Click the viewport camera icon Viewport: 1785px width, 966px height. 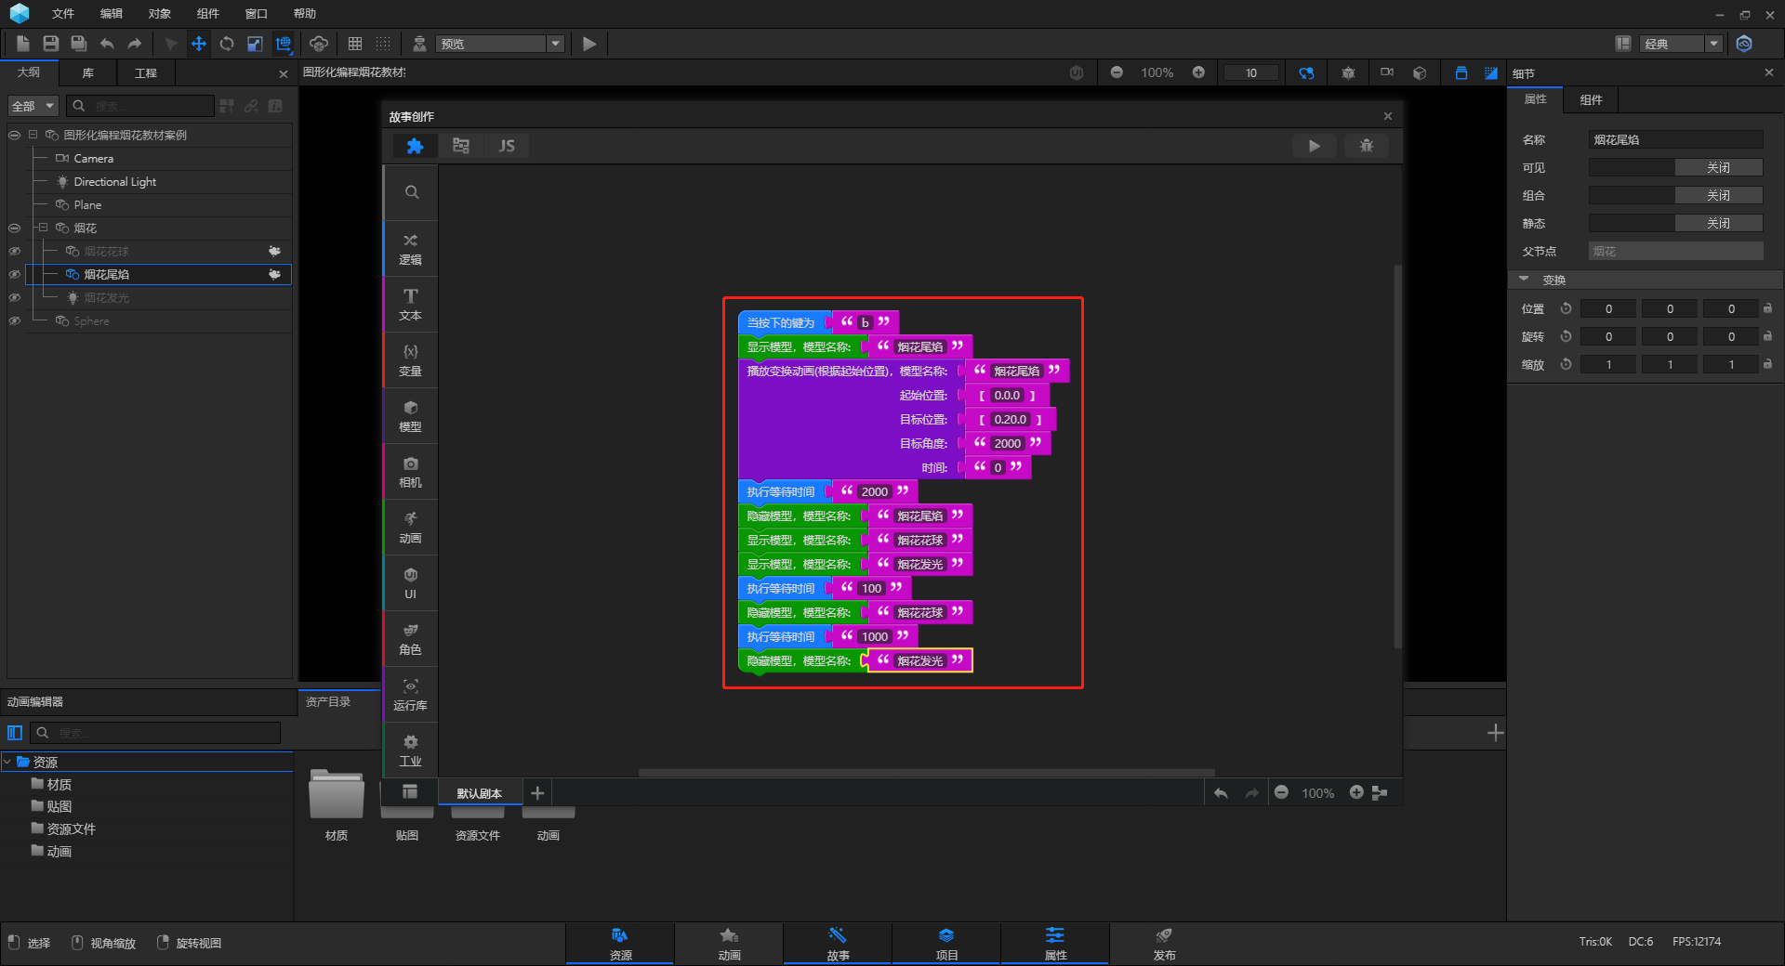(x=1387, y=72)
